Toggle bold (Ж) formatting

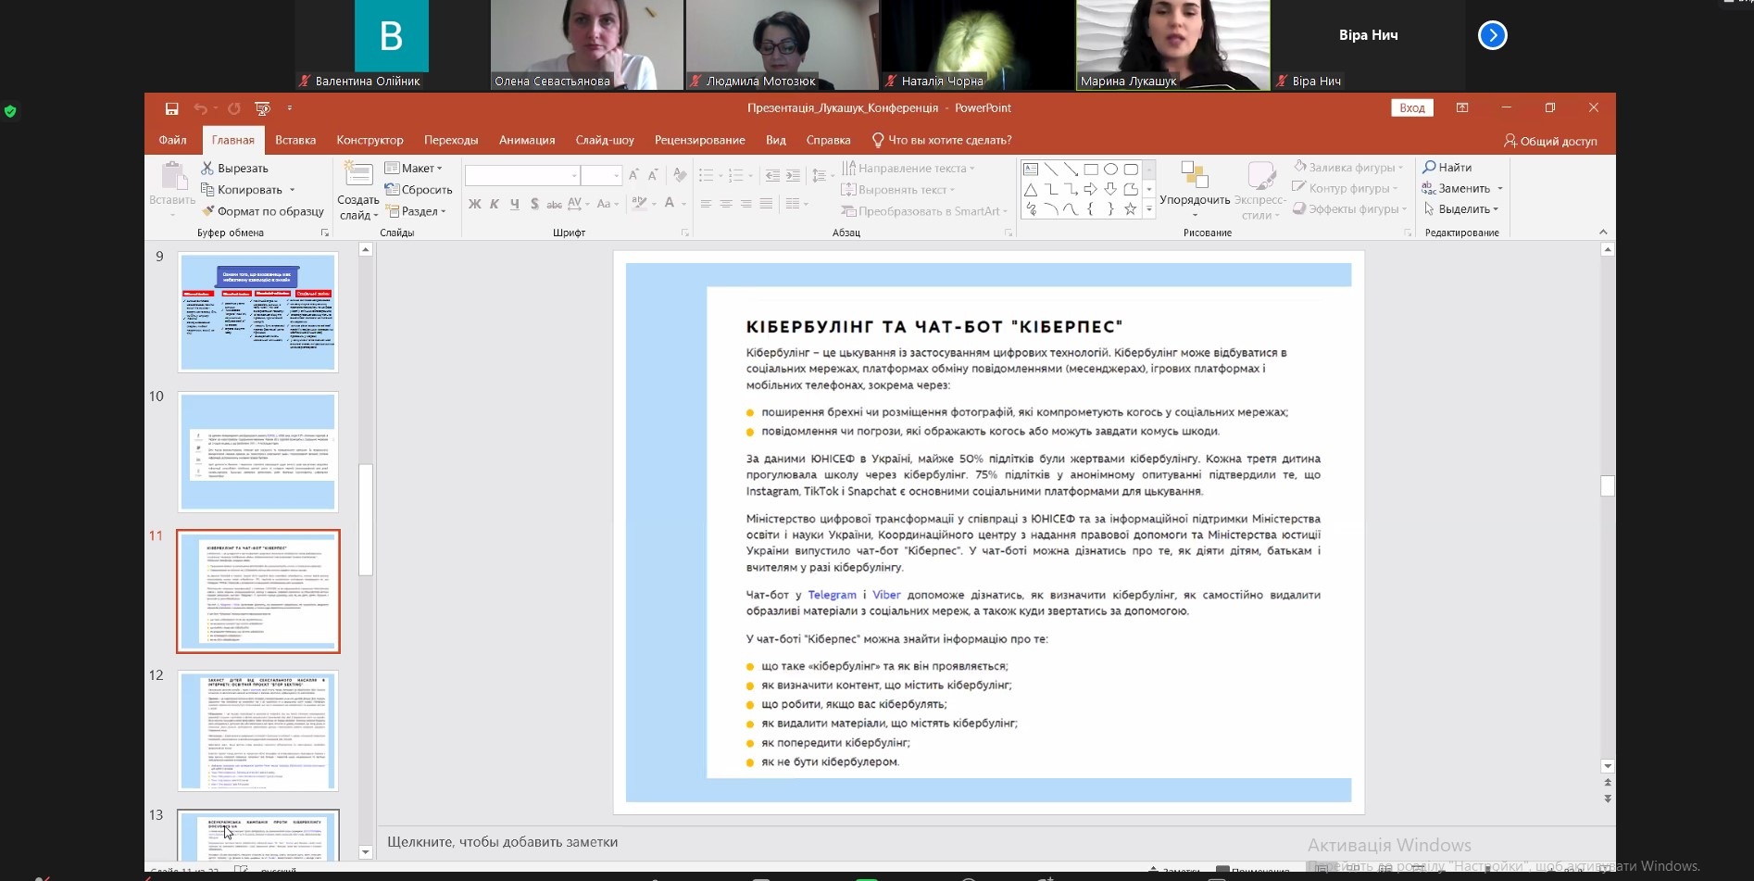pos(475,204)
